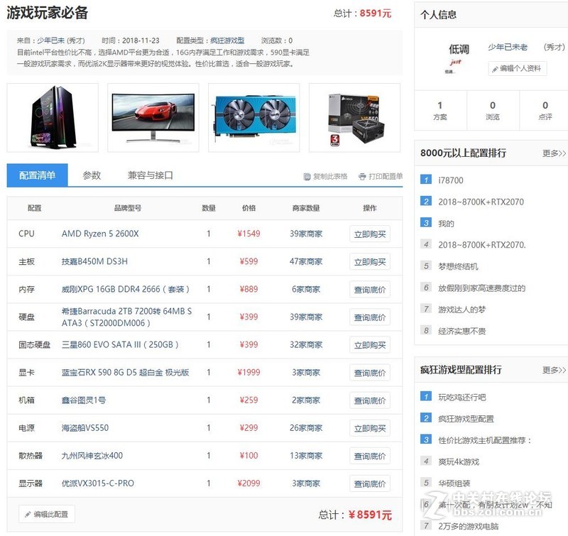Screen dimensions: 568x536
Task: Open ranking entry 疯狂游戏型配置
Action: tap(466, 419)
